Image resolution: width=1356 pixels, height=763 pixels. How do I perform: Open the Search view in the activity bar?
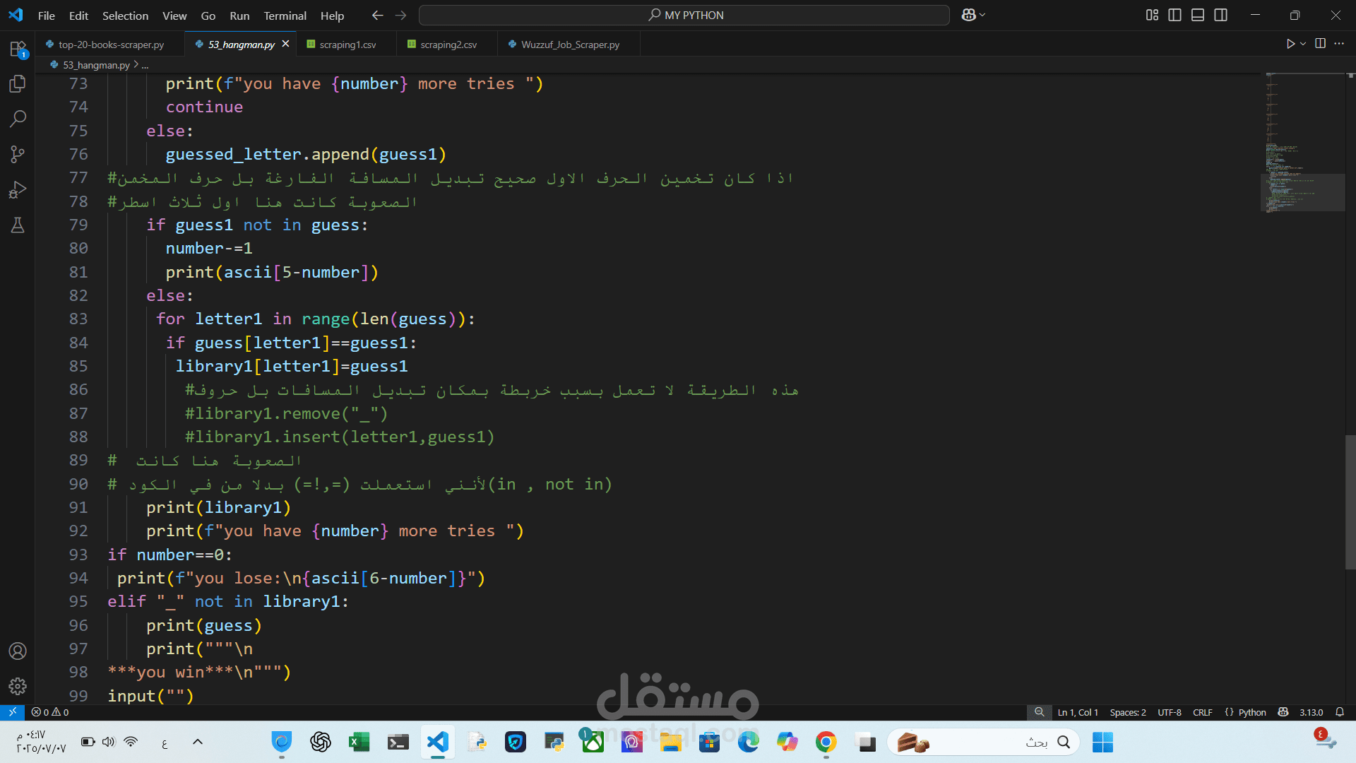[18, 119]
